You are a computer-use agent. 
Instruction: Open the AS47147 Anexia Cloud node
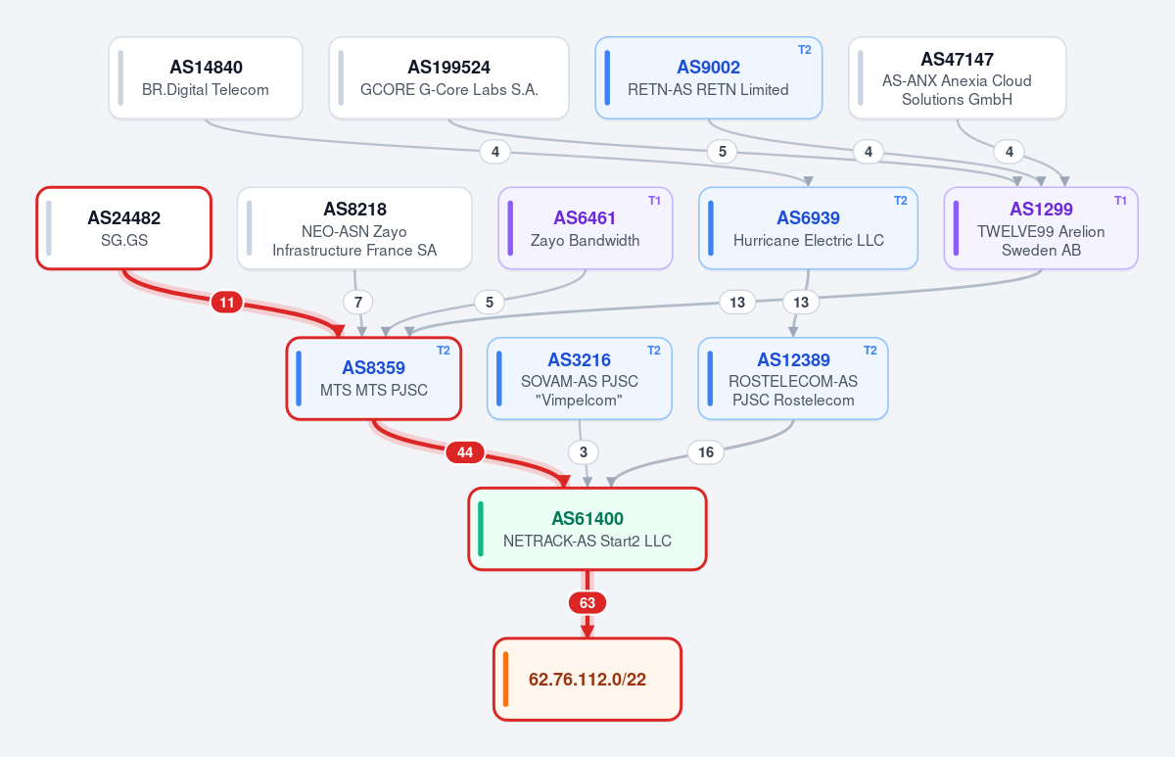[957, 78]
